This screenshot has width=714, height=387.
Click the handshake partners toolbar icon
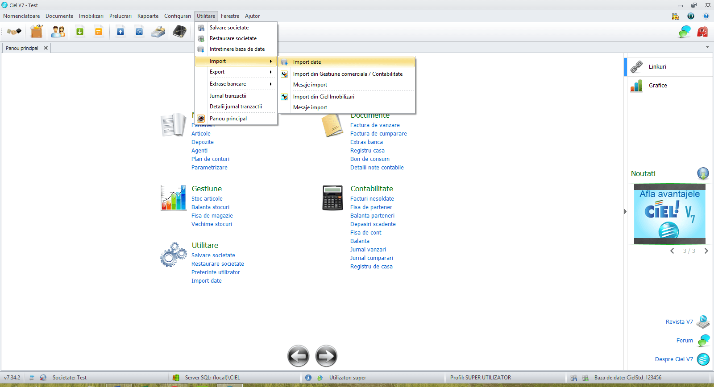pyautogui.click(x=14, y=32)
